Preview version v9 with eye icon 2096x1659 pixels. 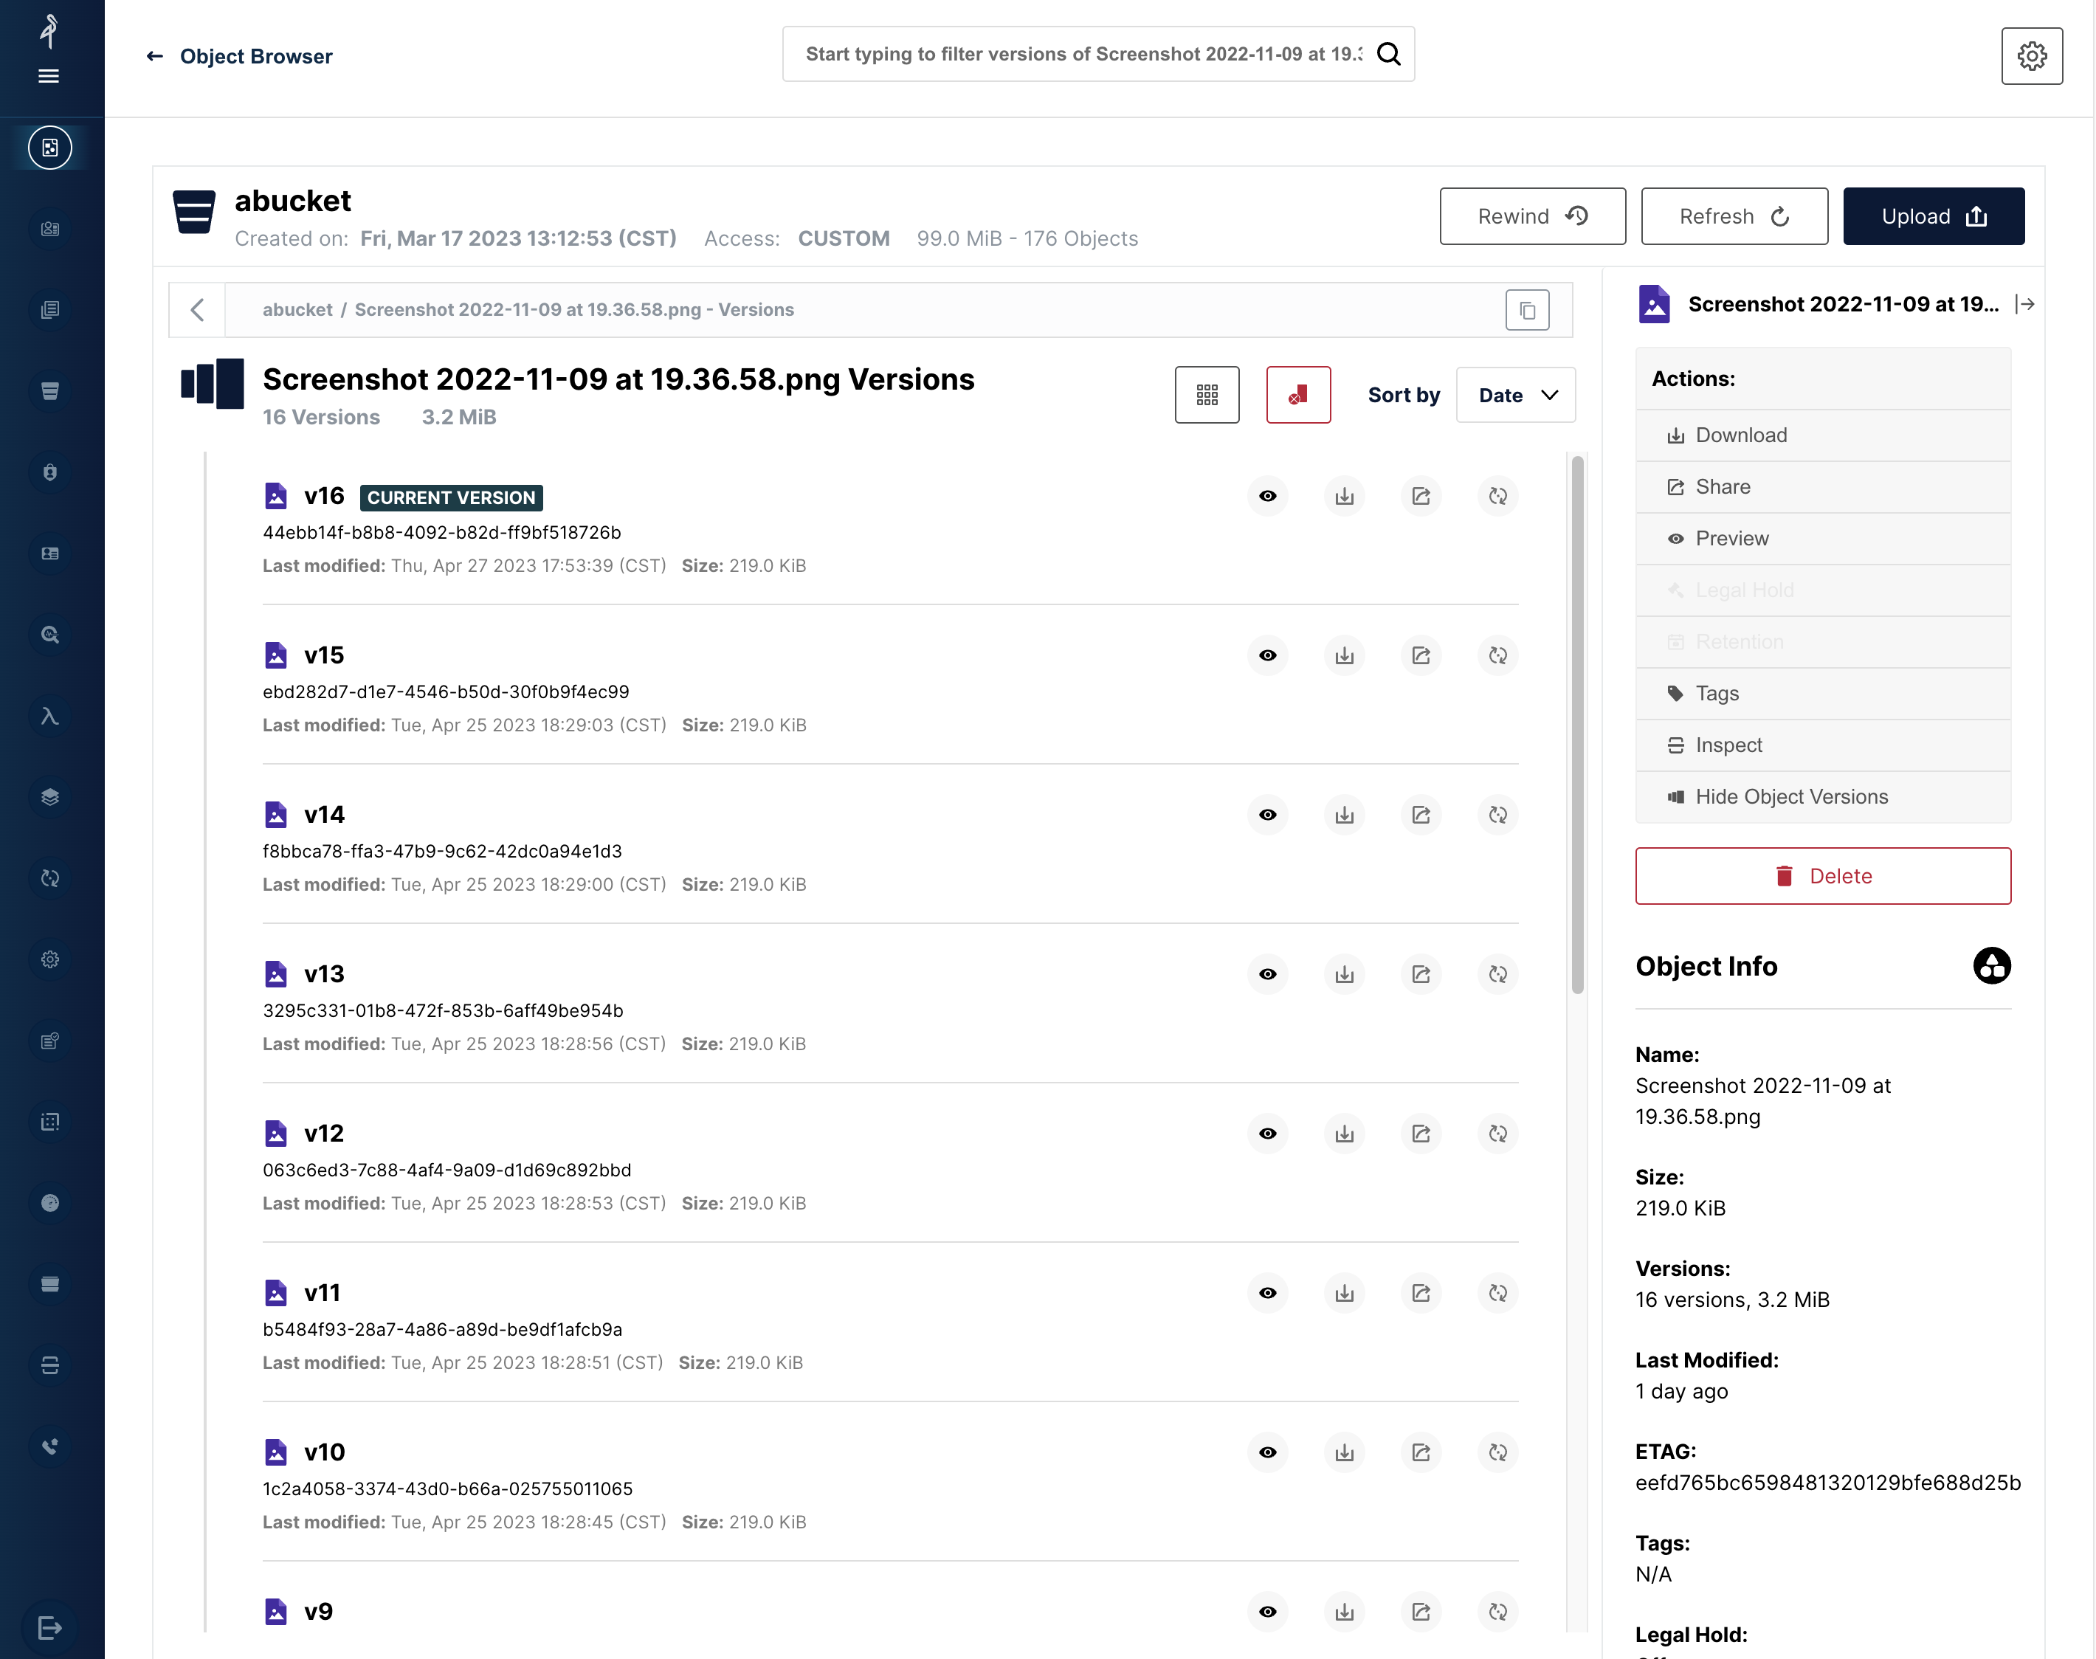[1267, 1612]
